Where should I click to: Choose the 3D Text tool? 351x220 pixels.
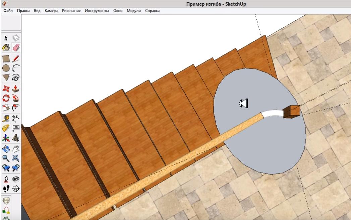(x=16, y=138)
